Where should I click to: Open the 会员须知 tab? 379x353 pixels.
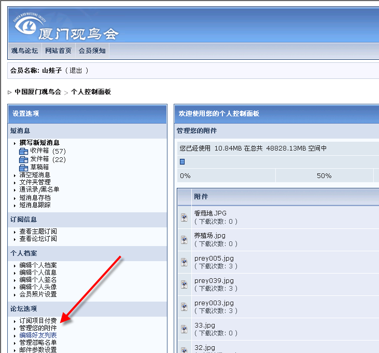(x=92, y=50)
